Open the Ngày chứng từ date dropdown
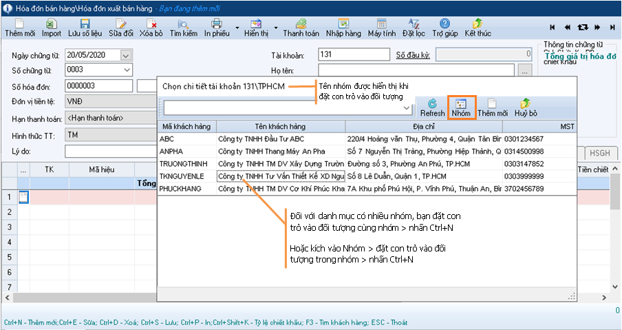This screenshot has height=330, width=622. (125, 55)
